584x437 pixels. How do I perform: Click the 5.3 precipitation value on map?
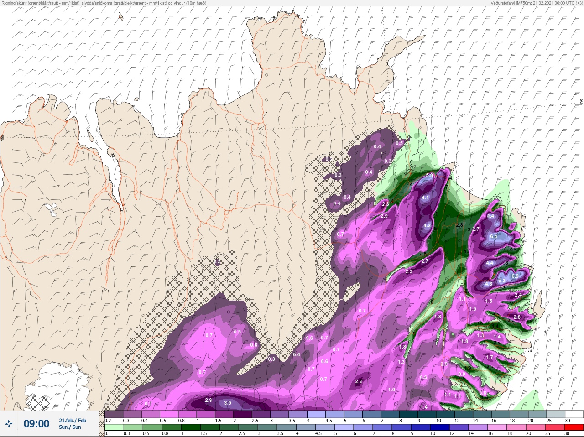[502, 281]
